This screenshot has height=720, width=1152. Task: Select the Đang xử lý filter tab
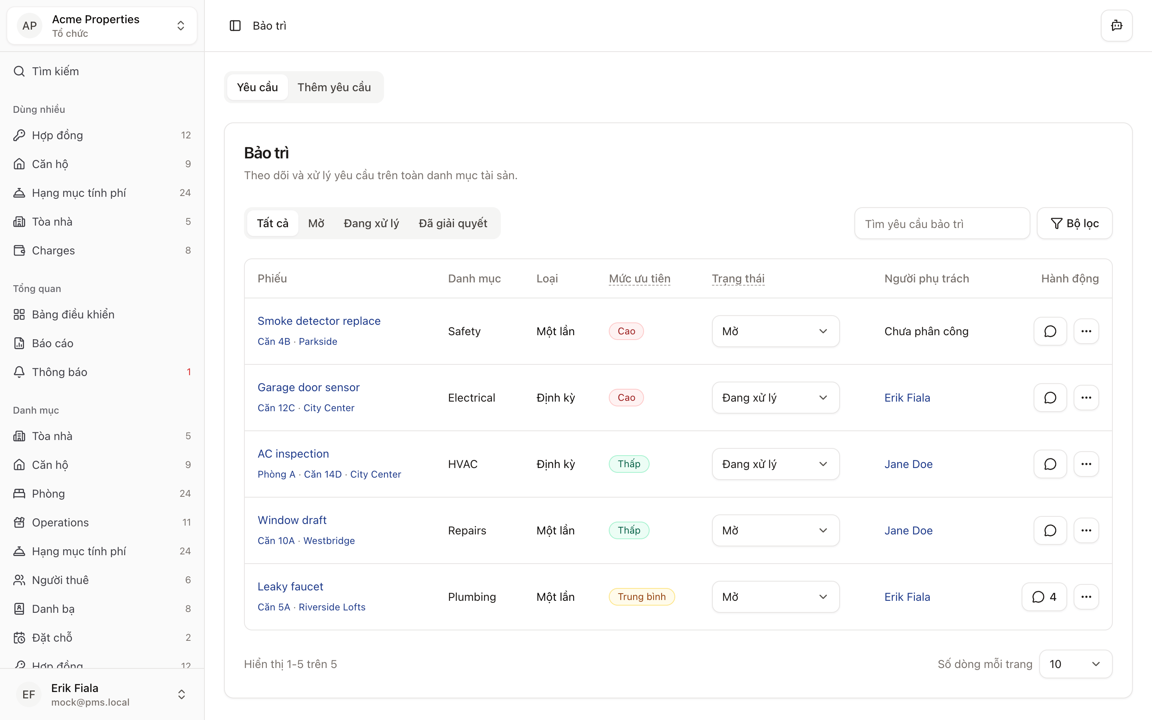coord(371,223)
